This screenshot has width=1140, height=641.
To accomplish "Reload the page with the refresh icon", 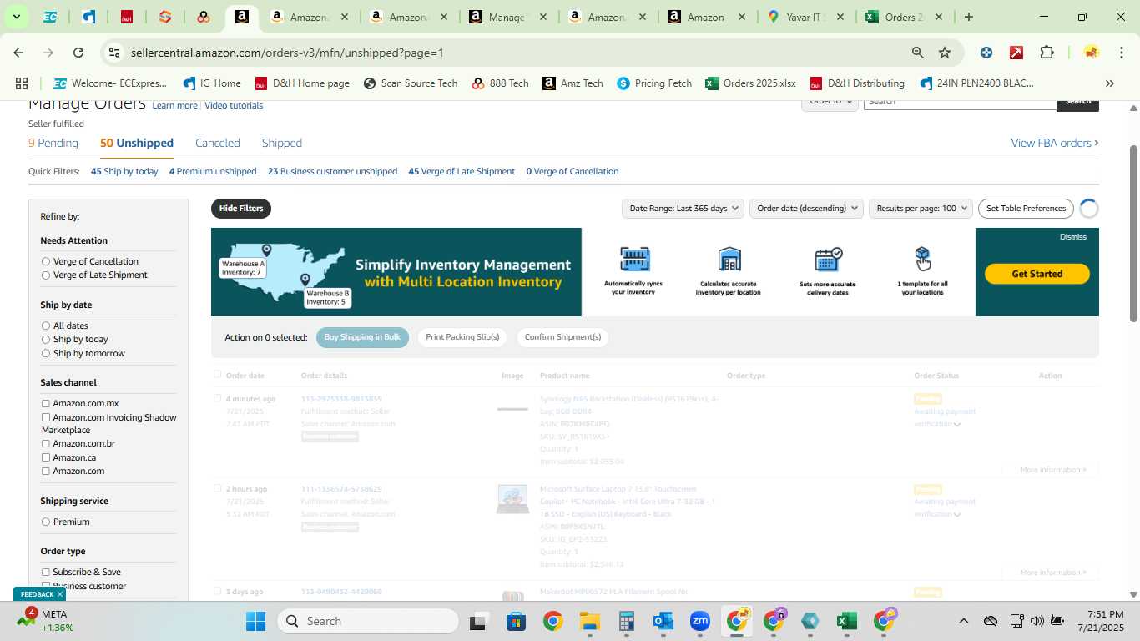I will point(78,53).
